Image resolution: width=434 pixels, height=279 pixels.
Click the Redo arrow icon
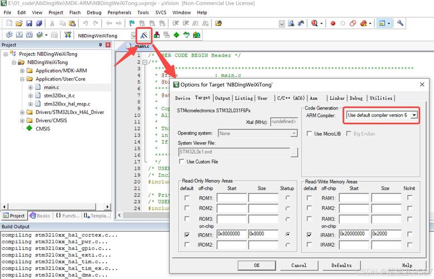point(96,23)
